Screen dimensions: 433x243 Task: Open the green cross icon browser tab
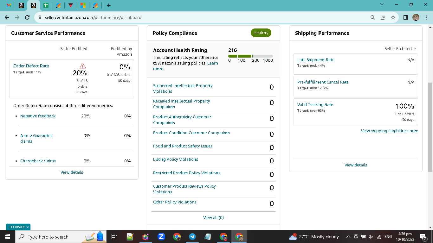click(46, 5)
